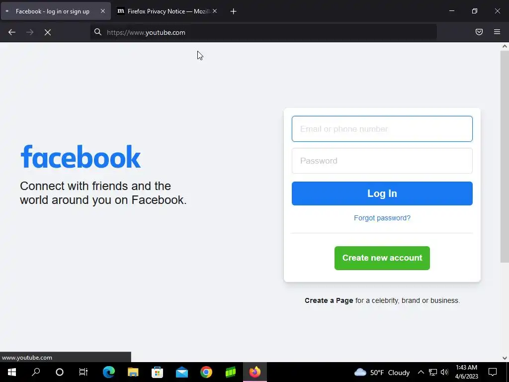
Task: Open Microsoft Store from taskbar
Action: click(158, 372)
